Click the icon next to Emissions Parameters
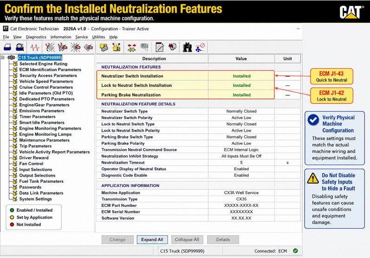 [x=15, y=111]
